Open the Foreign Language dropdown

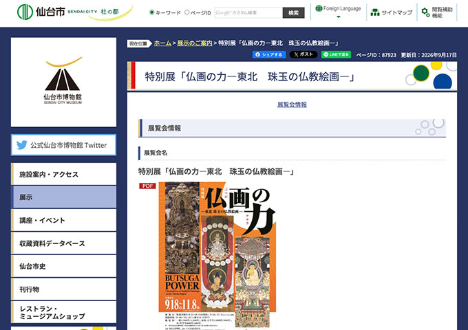[338, 12]
